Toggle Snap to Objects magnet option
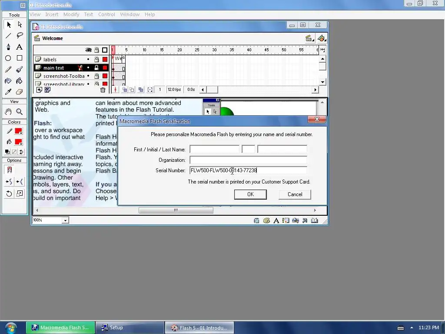Screen dimensions: 445x334 (x=10, y=170)
